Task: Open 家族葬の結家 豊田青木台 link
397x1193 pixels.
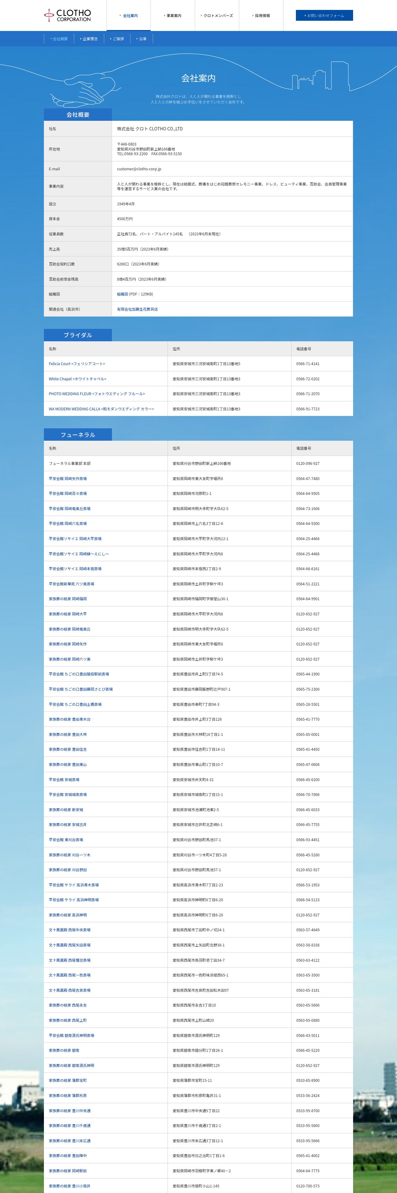Action: coord(70,720)
